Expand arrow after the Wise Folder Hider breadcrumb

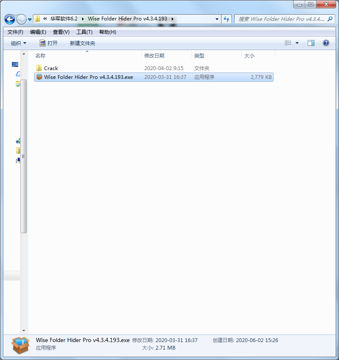pyautogui.click(x=172, y=19)
